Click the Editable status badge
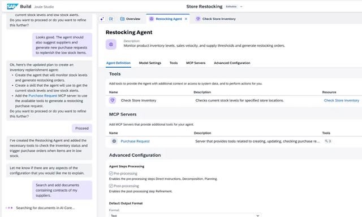The height and width of the screenshot is (217, 362). point(231,7)
